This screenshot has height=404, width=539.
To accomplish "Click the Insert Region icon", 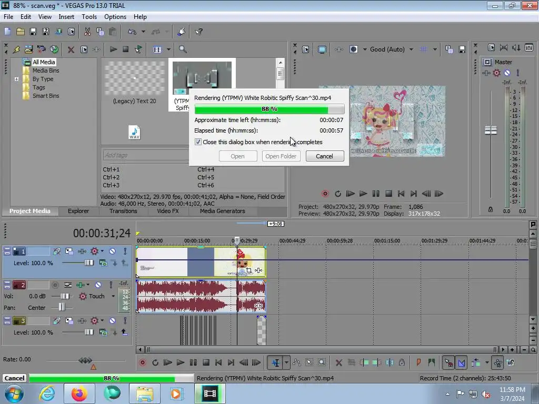I will click(432, 362).
